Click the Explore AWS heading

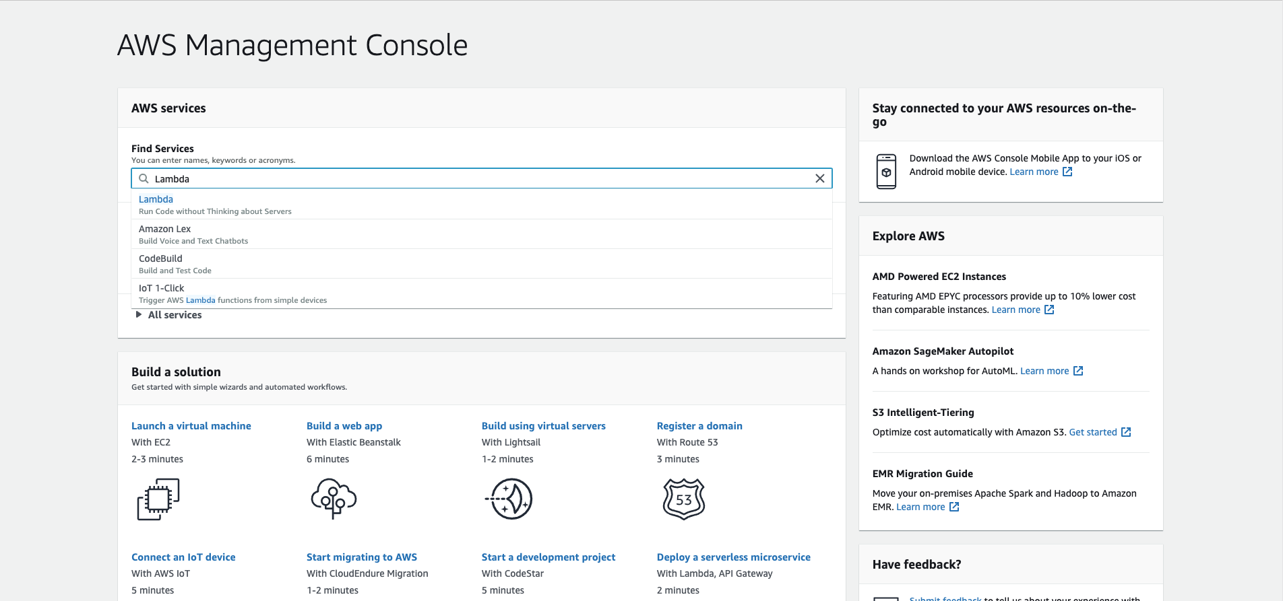coord(908,236)
